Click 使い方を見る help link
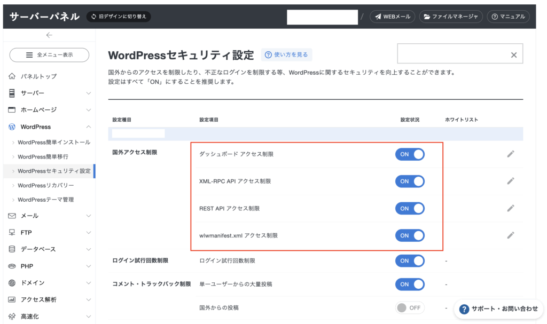This screenshot has width=547, height=324. point(286,55)
